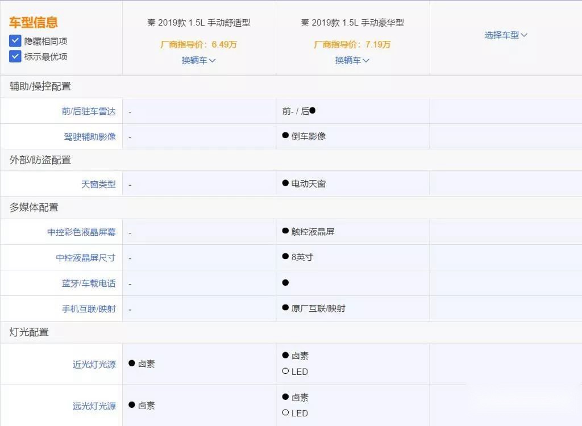582x426 pixels.
Task: Open 换辆车 dropdown under 手动豪华型
Action: point(352,60)
